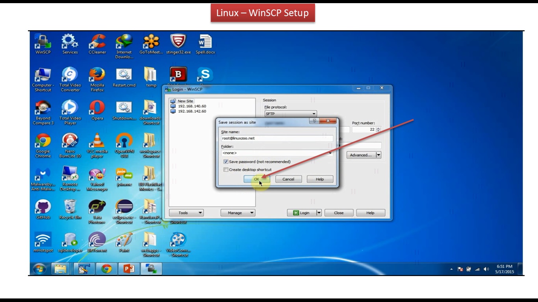Expand the Login button dropdown arrow
Screen dimensions: 538x302
[x=319, y=213]
